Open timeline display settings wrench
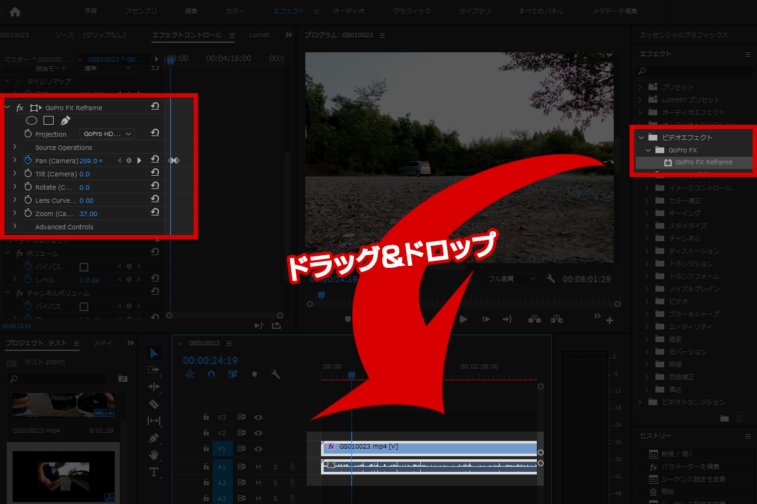Viewport: 757px width, 504px height. click(x=276, y=374)
